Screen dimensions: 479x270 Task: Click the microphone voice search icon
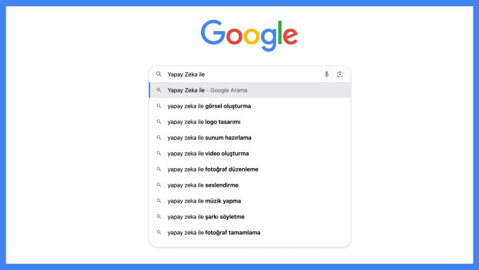pyautogui.click(x=327, y=74)
